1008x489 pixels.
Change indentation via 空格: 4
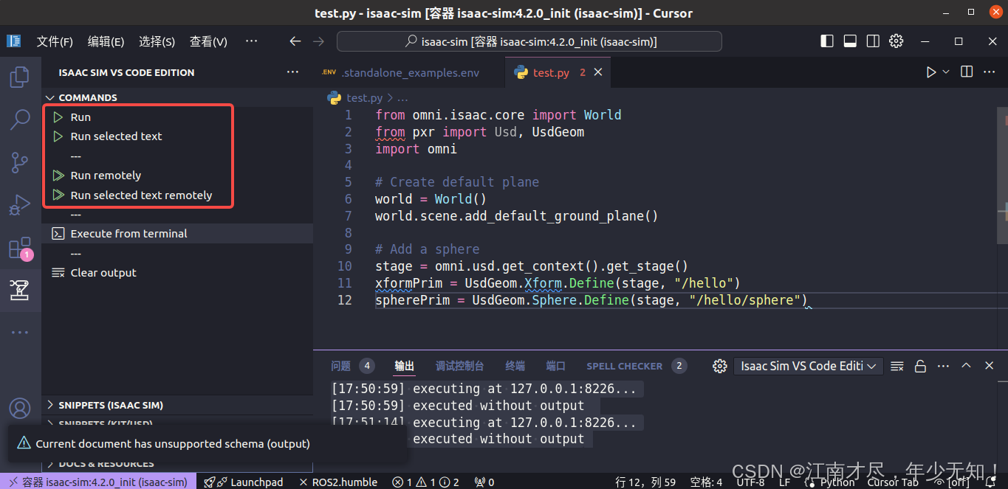706,482
